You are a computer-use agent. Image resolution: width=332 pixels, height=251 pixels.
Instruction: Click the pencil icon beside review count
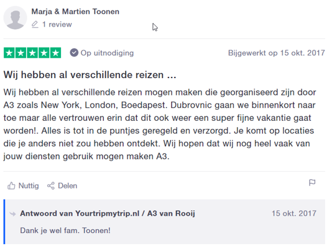[x=35, y=25]
